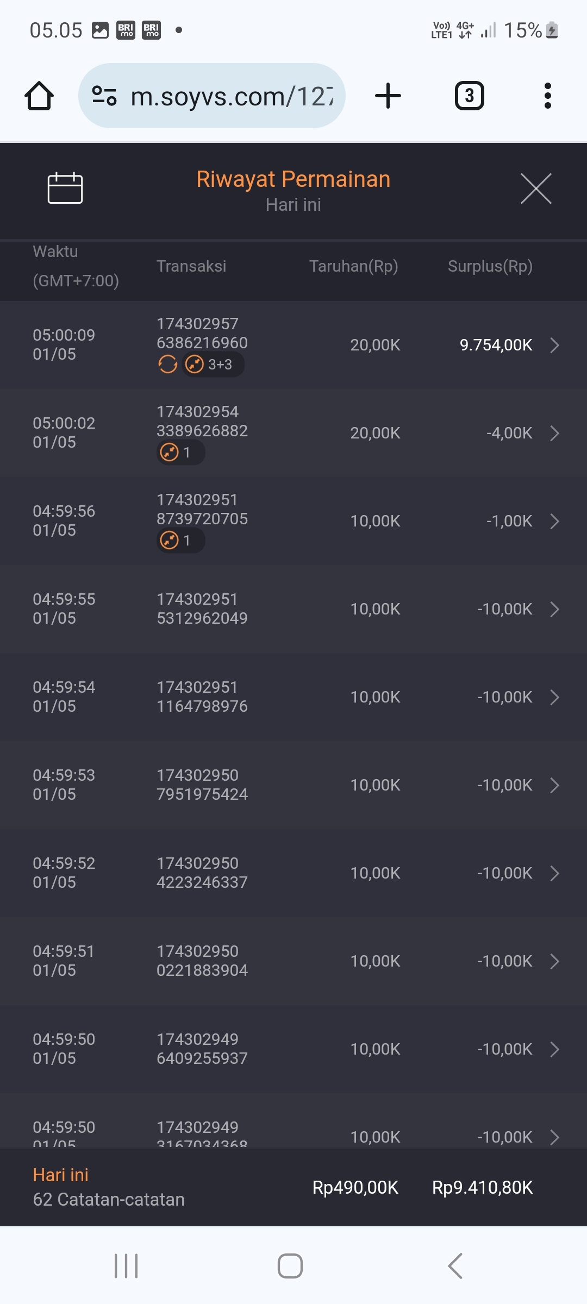Tap the site settings icon in address bar
Viewport: 587px width, 1304px height.
coord(104,96)
